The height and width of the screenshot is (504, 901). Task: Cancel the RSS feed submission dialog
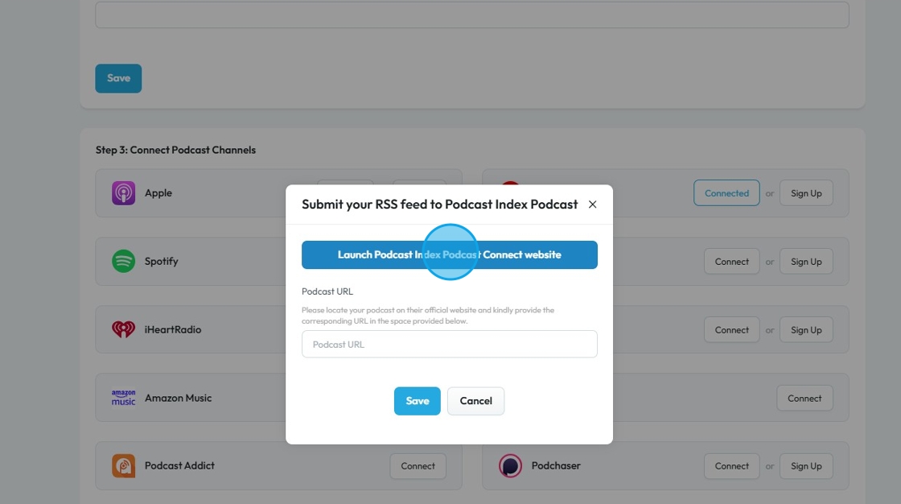point(475,401)
